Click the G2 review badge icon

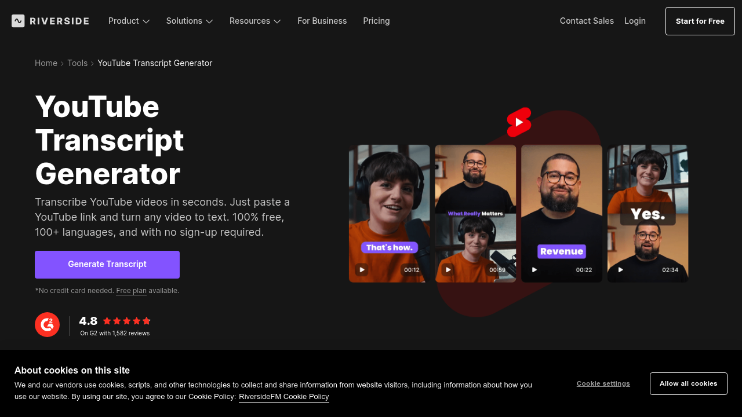coord(47,325)
